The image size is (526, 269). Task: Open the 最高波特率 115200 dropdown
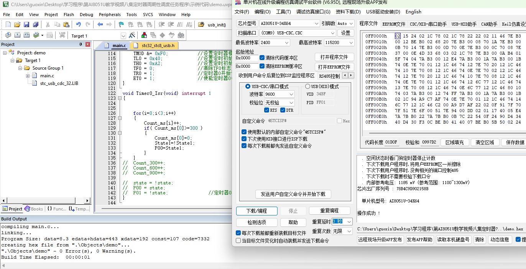pyautogui.click(x=339, y=42)
